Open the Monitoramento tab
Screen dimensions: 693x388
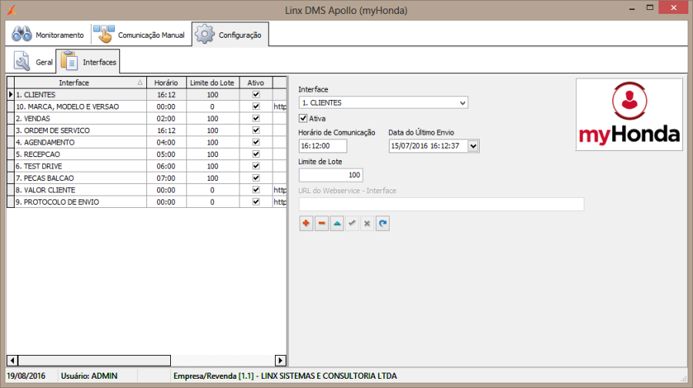[49, 35]
